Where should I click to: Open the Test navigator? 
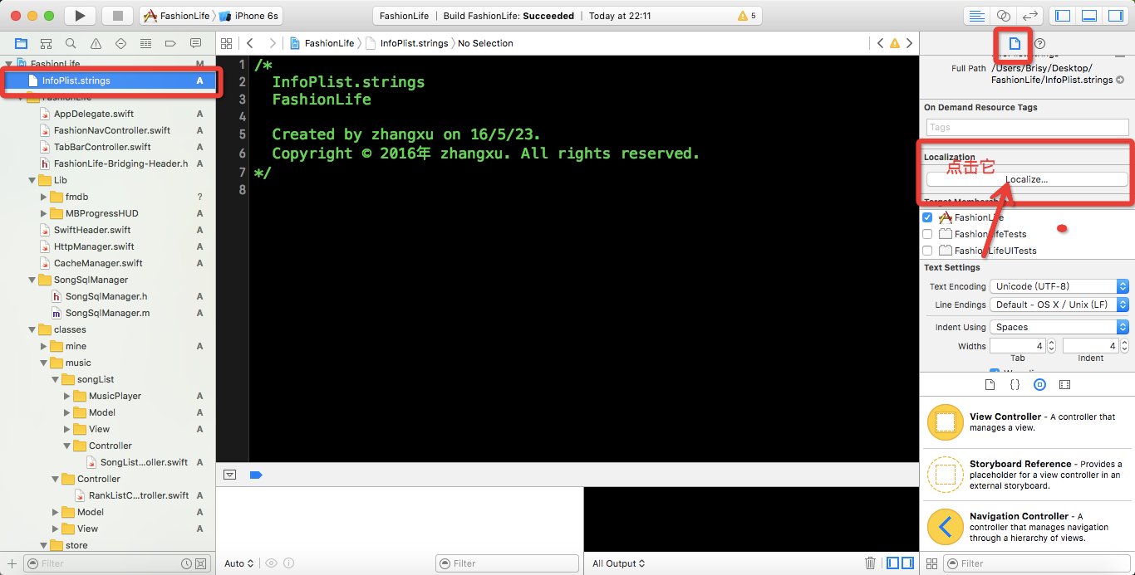(120, 43)
